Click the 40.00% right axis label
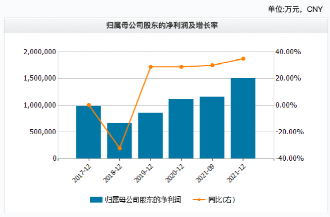The width and height of the screenshot is (330, 217). [288, 52]
